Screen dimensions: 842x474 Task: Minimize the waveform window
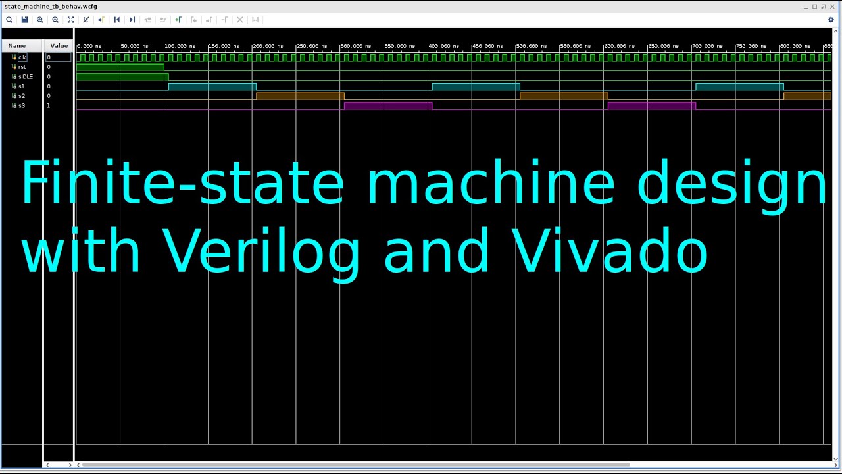(x=806, y=7)
